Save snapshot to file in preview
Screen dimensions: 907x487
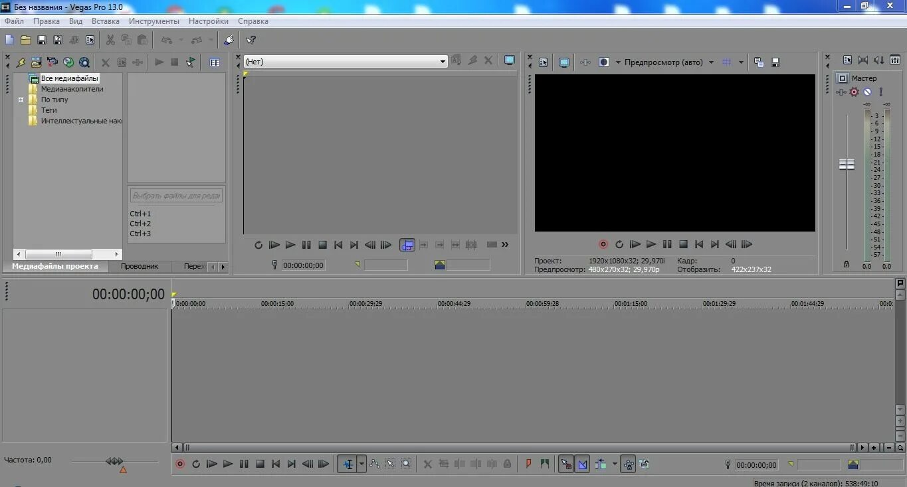coord(775,62)
